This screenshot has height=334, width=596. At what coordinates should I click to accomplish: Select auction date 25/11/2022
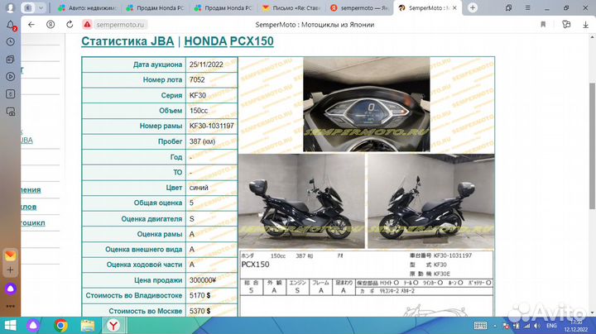tap(206, 64)
